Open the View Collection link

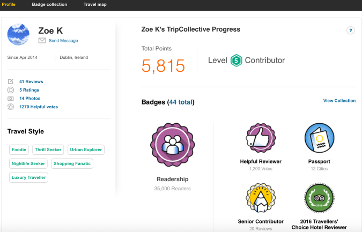click(x=339, y=101)
